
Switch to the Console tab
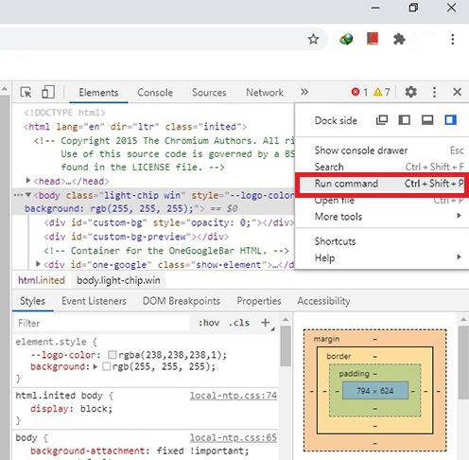pos(155,93)
